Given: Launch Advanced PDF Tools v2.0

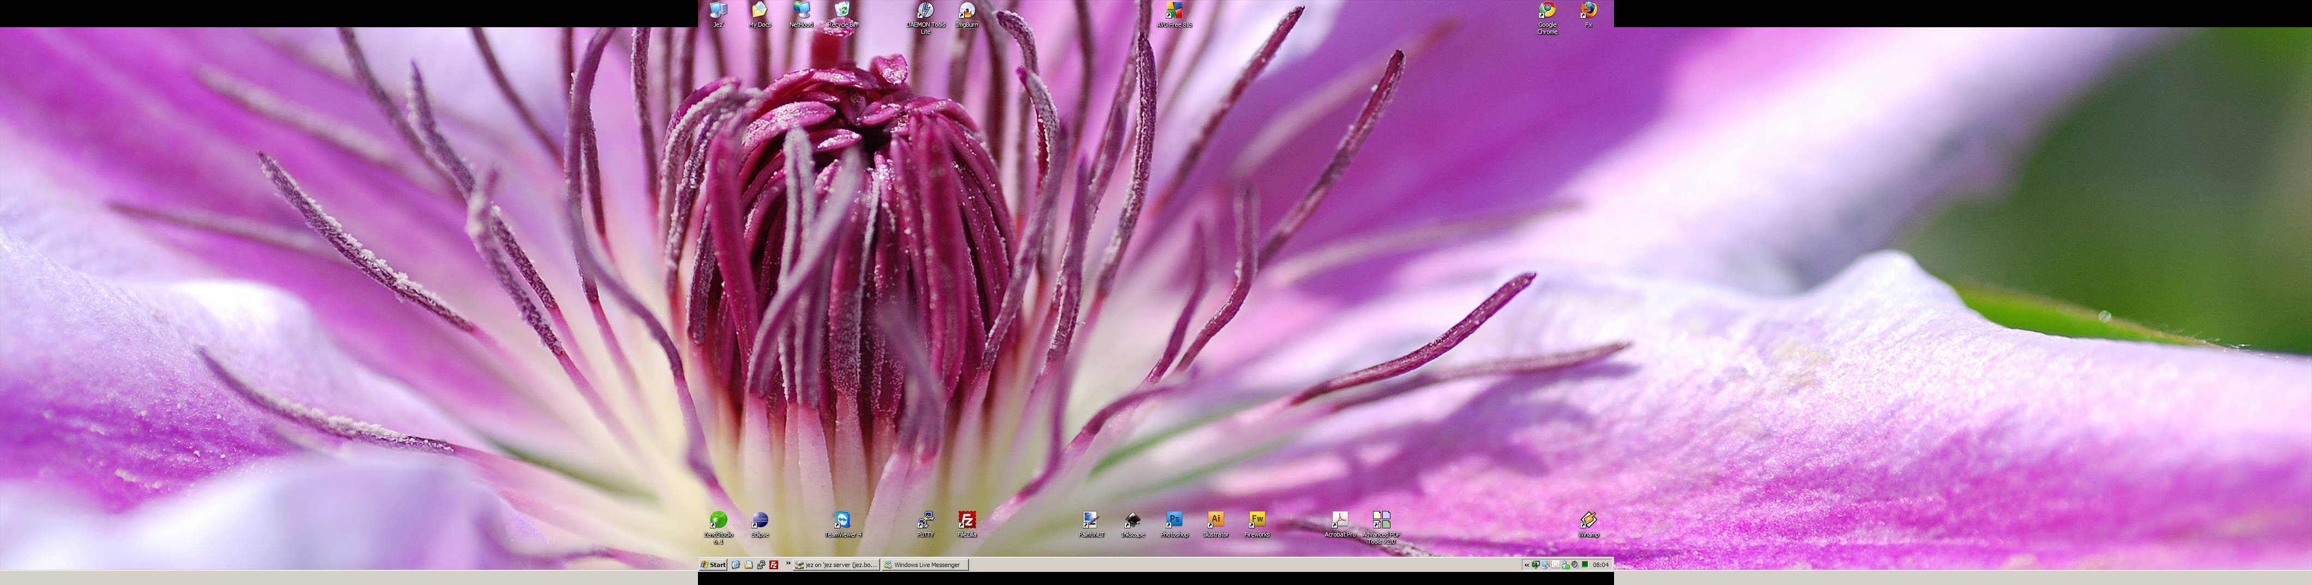Looking at the screenshot, I should click(1381, 528).
